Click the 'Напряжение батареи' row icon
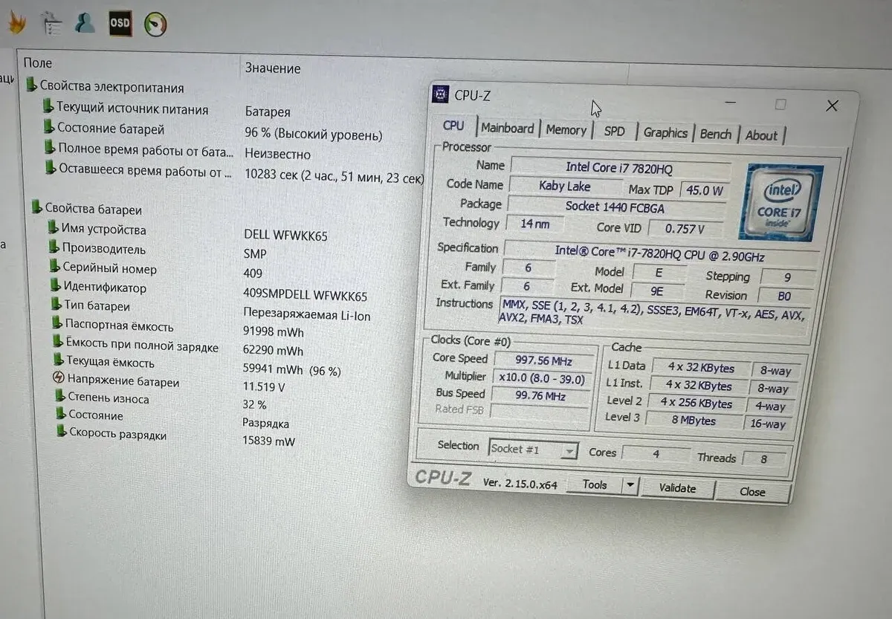 [59, 378]
